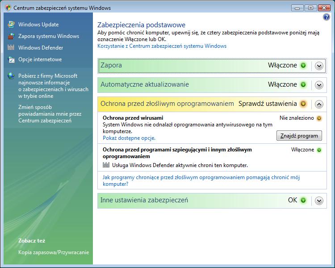Open Korzystanie z Centrum zabezpieczeń systemu Windows link
Image resolution: width=335 pixels, height=268 pixels.
162,46
